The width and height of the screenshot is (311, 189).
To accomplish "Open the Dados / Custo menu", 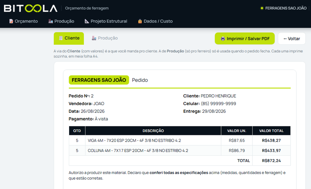I will [x=155, y=21].
